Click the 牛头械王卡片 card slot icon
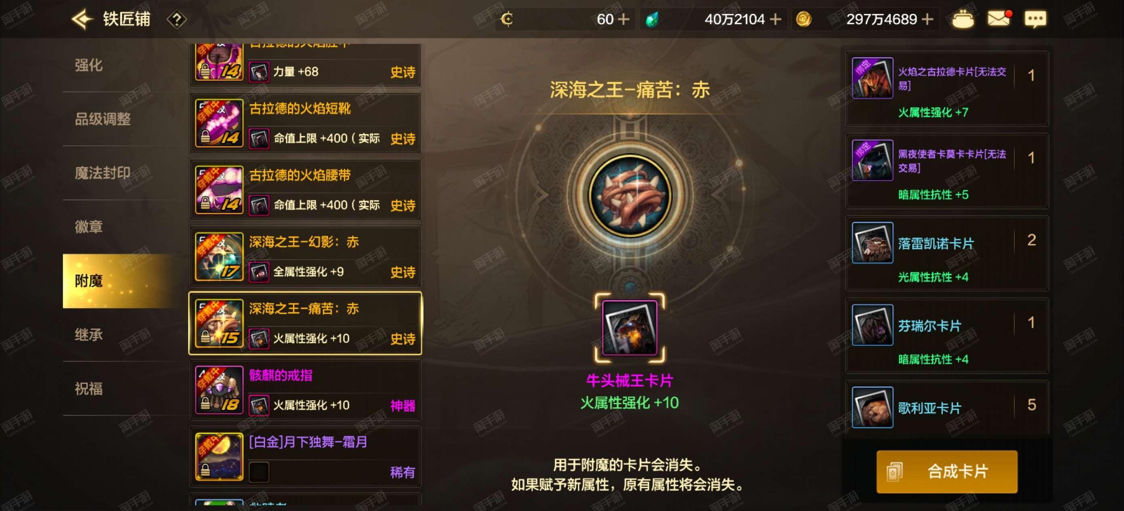The width and height of the screenshot is (1124, 511). click(630, 328)
